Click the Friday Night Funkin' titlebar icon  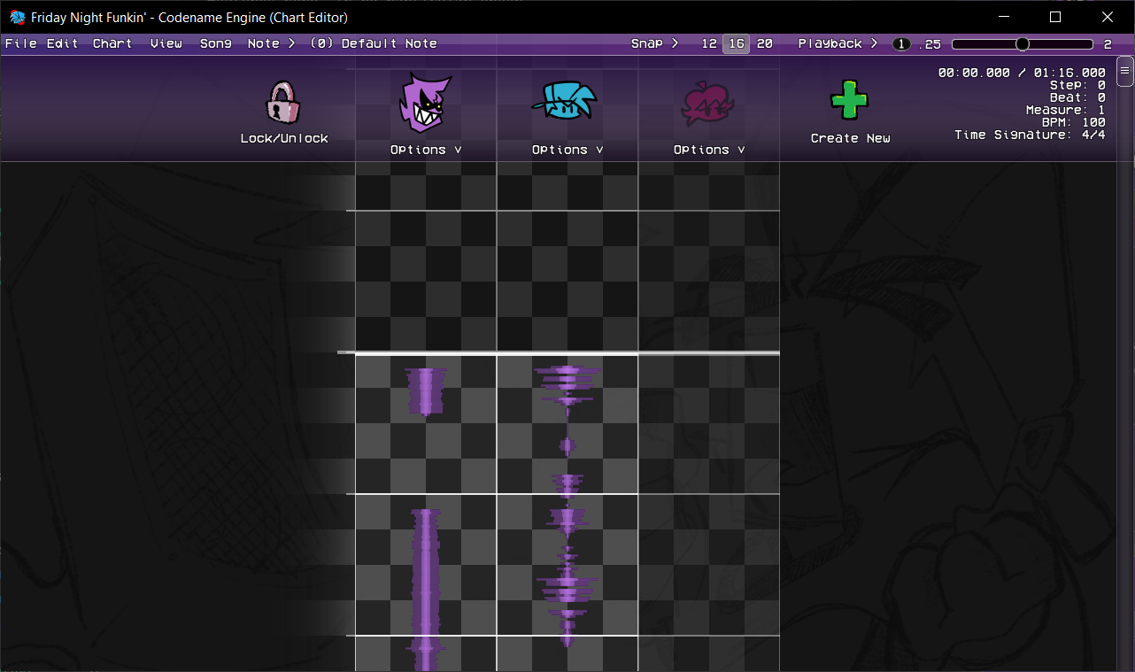tap(17, 17)
